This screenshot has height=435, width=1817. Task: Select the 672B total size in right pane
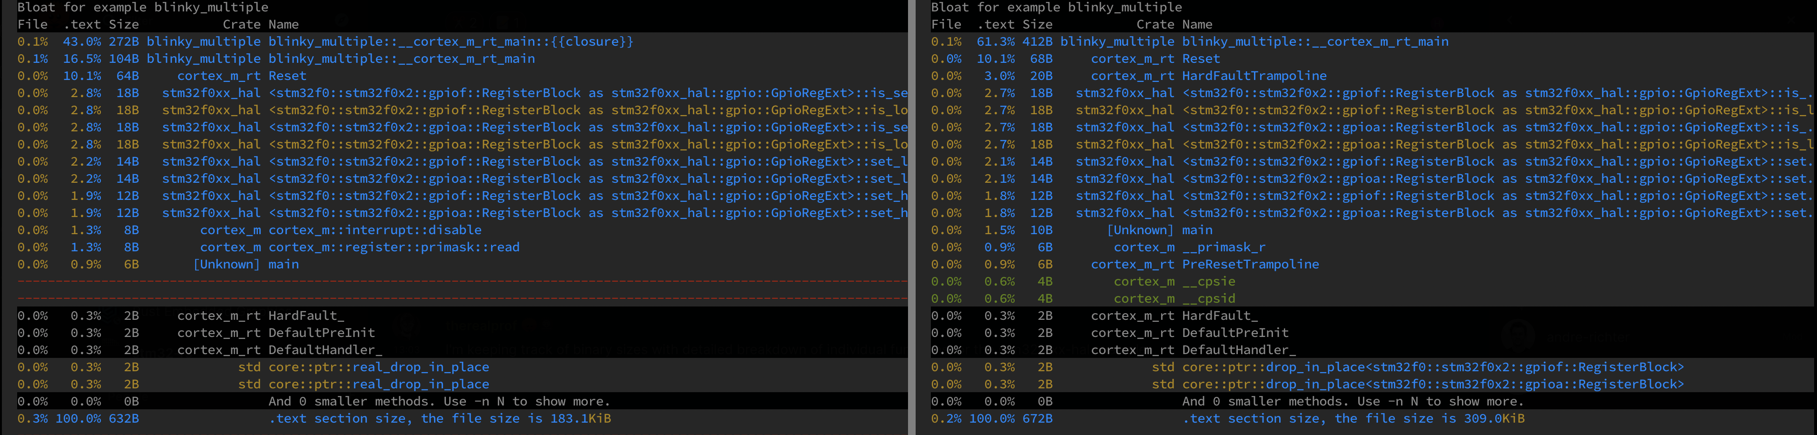[x=1037, y=418]
